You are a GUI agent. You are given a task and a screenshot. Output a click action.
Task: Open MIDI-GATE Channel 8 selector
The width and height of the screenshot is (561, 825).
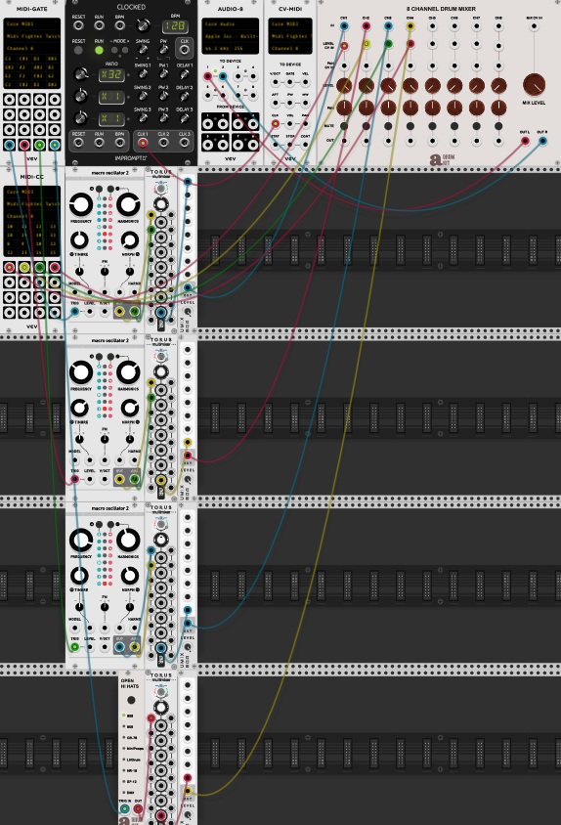32,48
